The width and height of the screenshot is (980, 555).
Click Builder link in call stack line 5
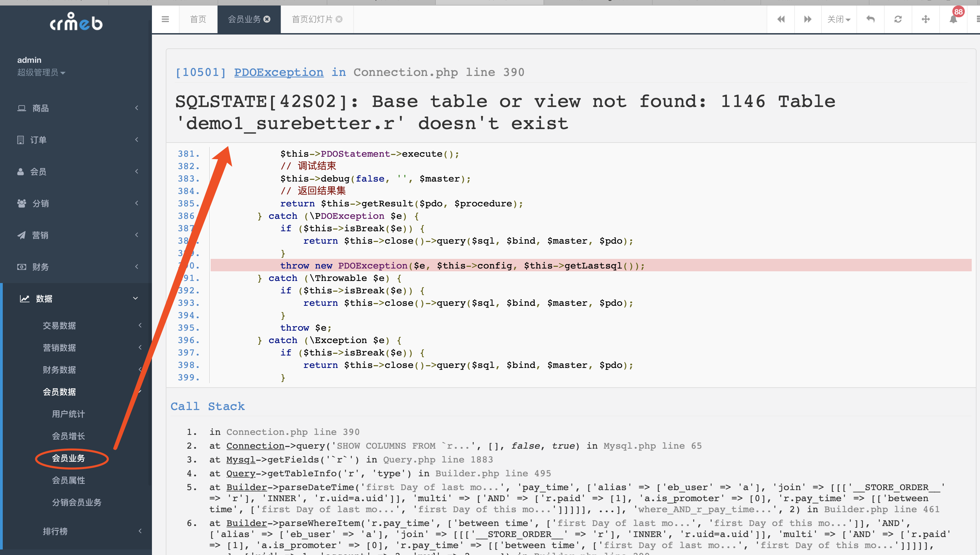pyautogui.click(x=246, y=487)
